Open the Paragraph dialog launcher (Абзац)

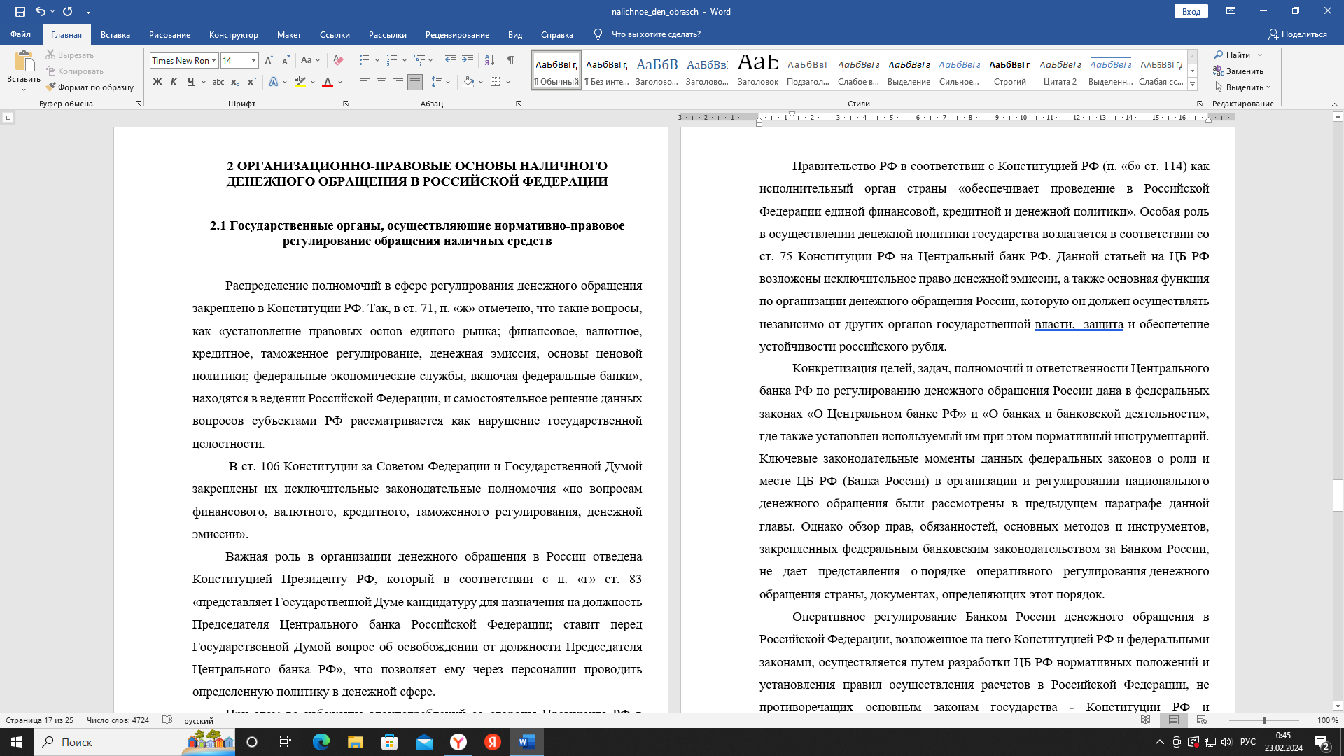pos(519,104)
